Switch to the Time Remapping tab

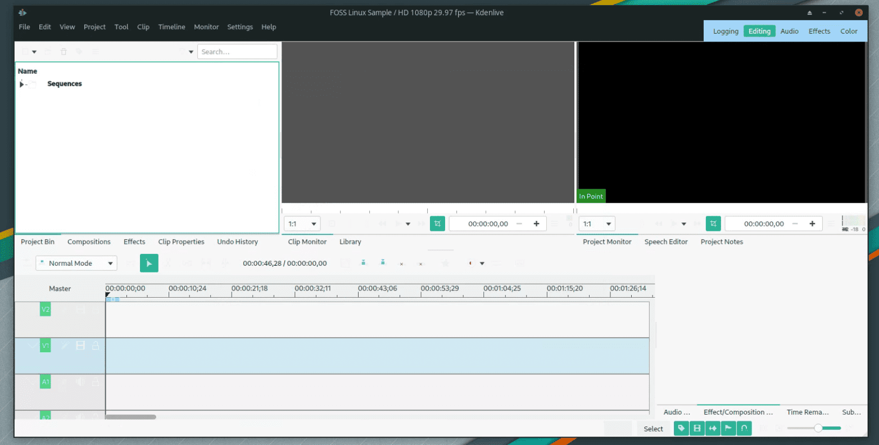coord(808,412)
